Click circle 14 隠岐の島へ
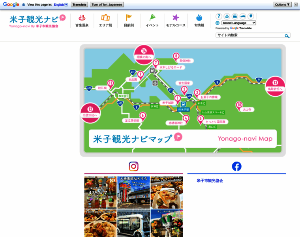Screen dimensions: 300x237 [144, 55]
